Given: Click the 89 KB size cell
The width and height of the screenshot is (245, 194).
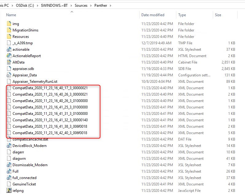Looking at the screenshot, I should click(231, 82).
